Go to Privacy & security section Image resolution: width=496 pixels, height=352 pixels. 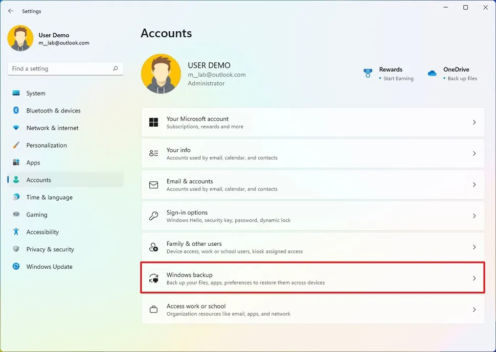(50, 249)
